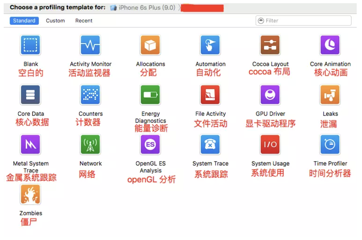Choose the Activity Monitor template icon
362x240 pixels.
click(x=90, y=45)
